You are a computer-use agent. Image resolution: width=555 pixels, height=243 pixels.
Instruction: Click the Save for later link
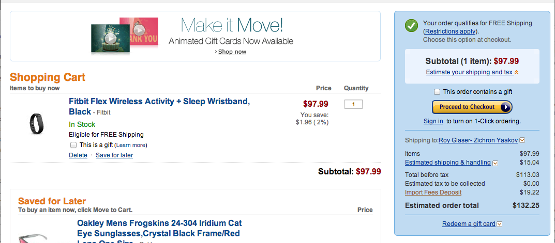tap(114, 155)
